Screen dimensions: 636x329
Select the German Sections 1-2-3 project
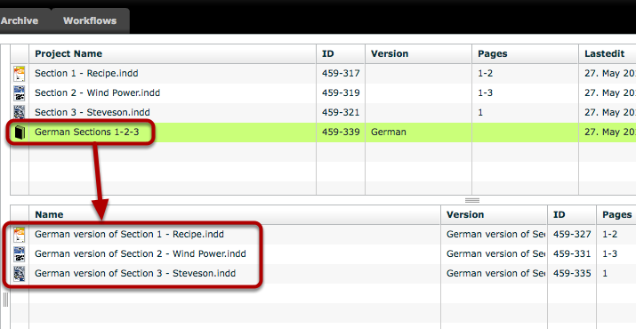(323, 132)
